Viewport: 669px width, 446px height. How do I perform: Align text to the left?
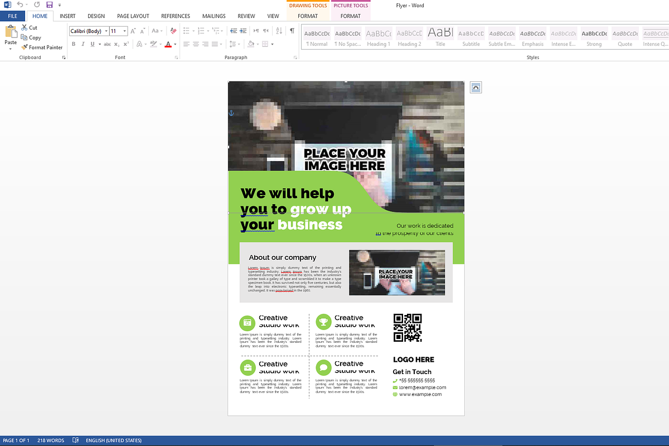coord(186,44)
